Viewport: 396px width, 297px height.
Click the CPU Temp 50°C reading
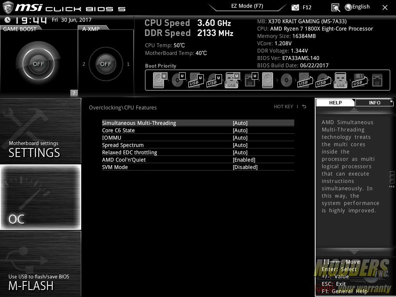[x=165, y=46]
